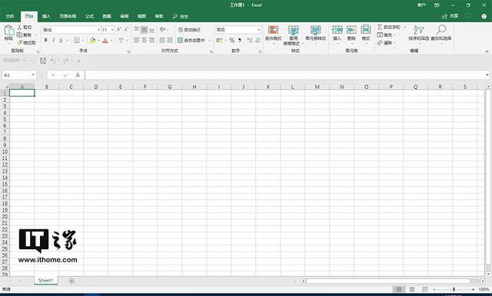Open the File menu tab
Viewport: 492px width, 296px height.
pos(10,16)
